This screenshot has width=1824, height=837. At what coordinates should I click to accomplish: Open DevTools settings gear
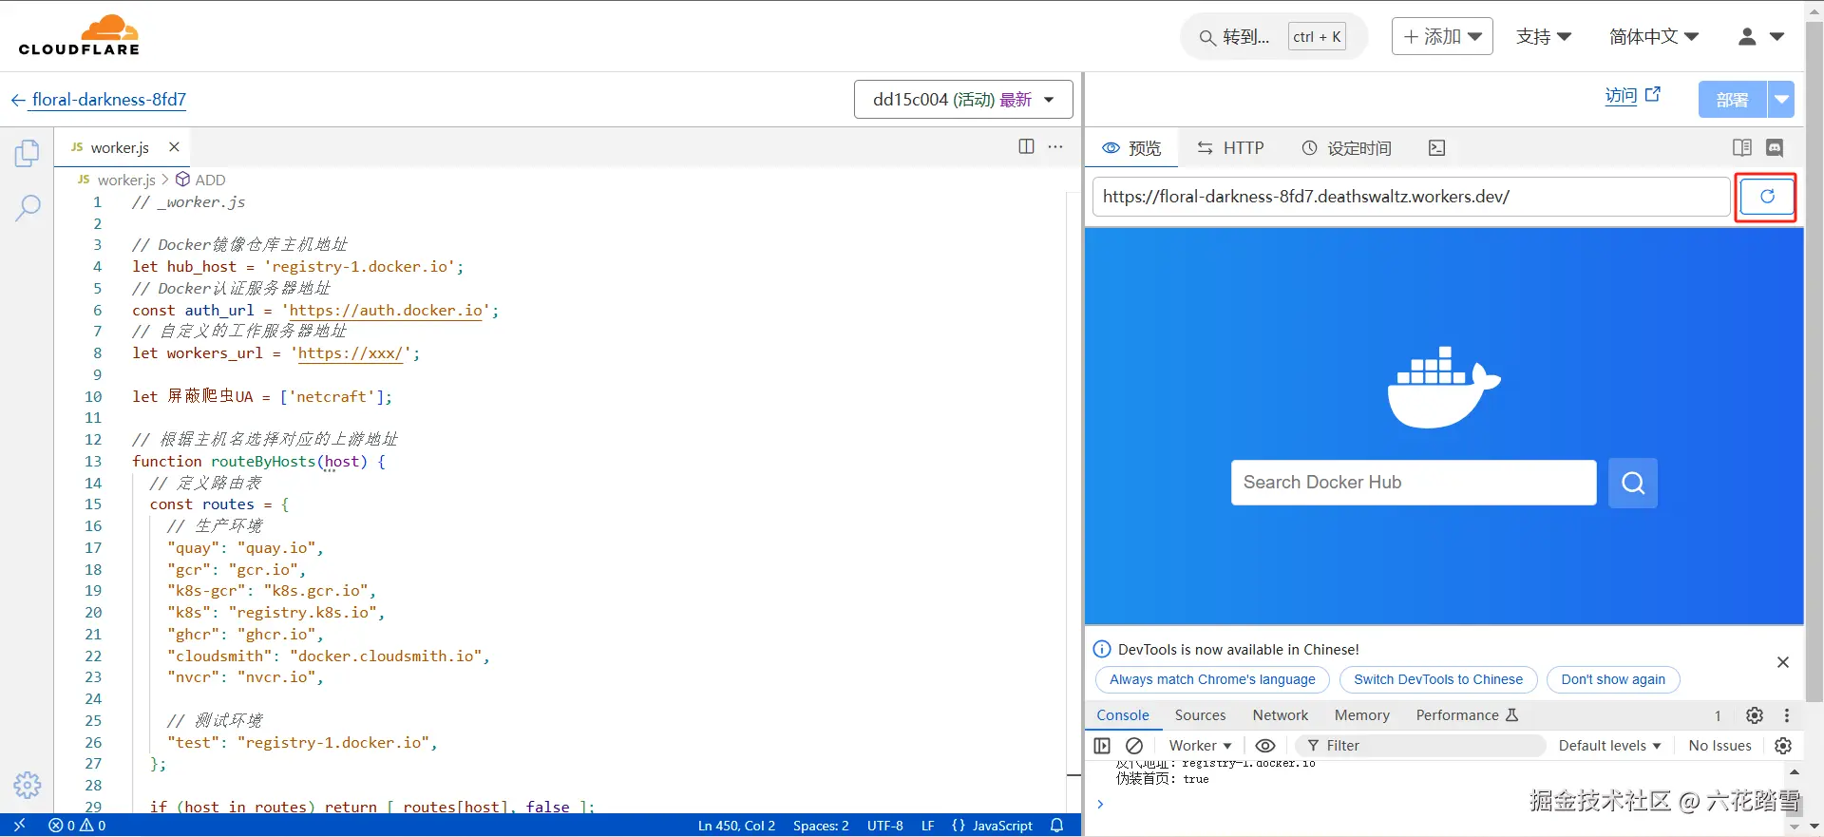(x=1755, y=715)
